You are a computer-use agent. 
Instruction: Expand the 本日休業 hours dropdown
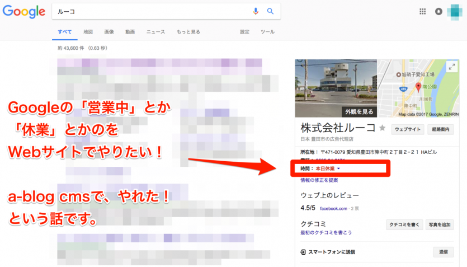[x=339, y=168]
